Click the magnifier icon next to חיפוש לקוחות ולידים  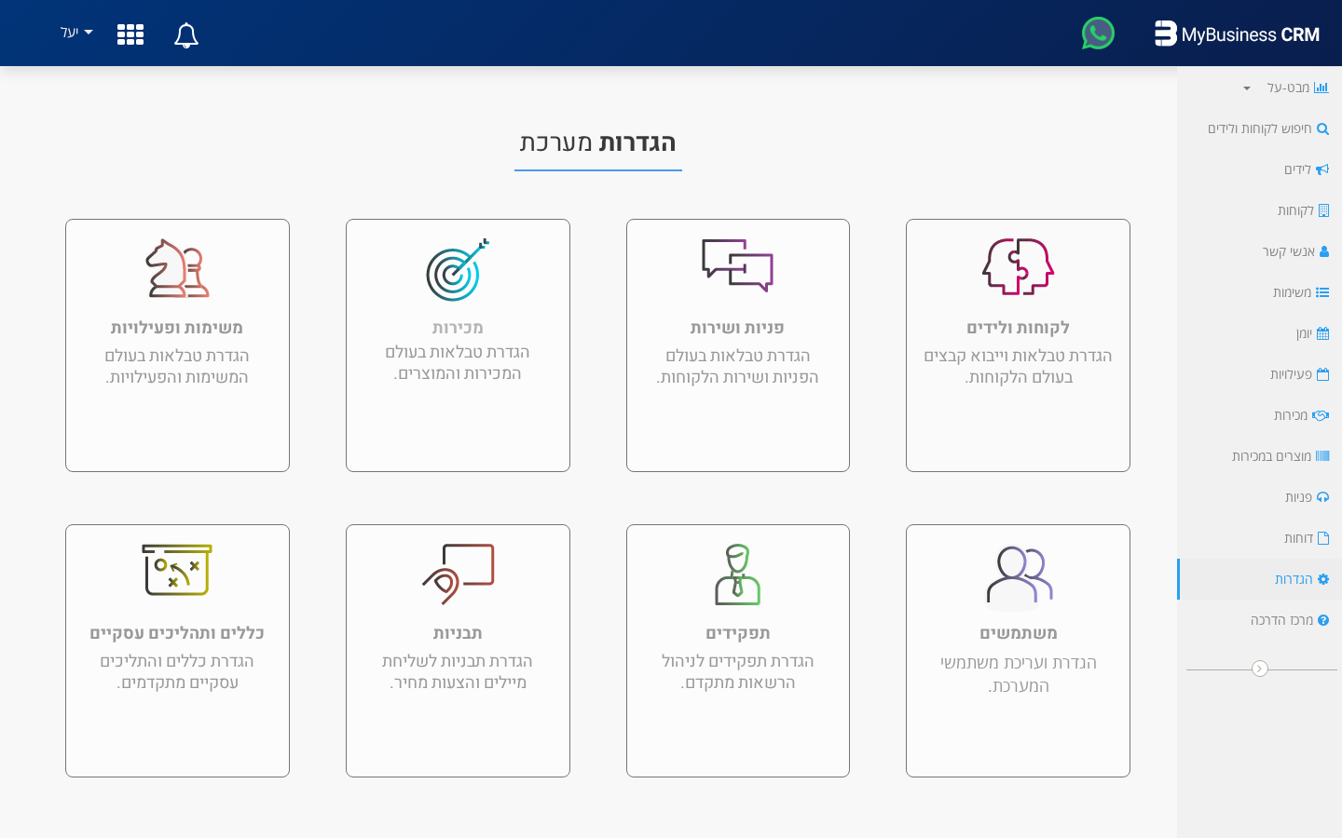pyautogui.click(x=1322, y=128)
